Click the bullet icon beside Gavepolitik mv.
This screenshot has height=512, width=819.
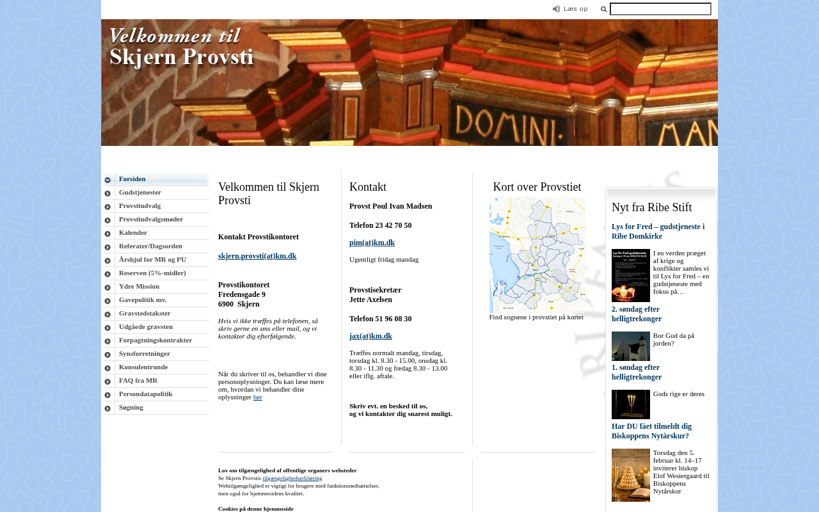point(107,301)
